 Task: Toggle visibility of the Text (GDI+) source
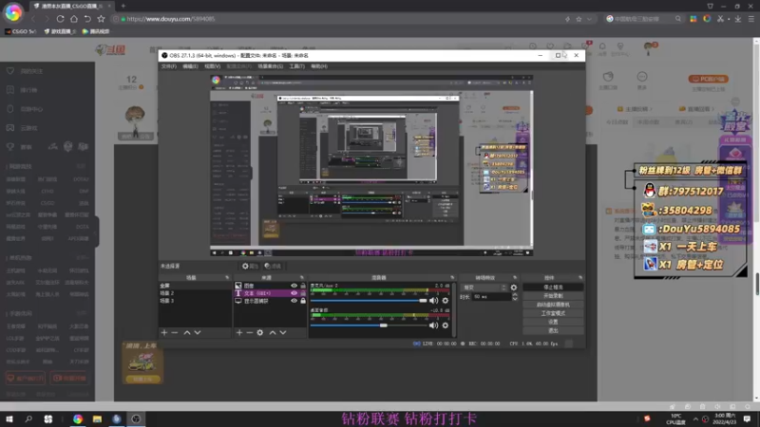click(294, 293)
